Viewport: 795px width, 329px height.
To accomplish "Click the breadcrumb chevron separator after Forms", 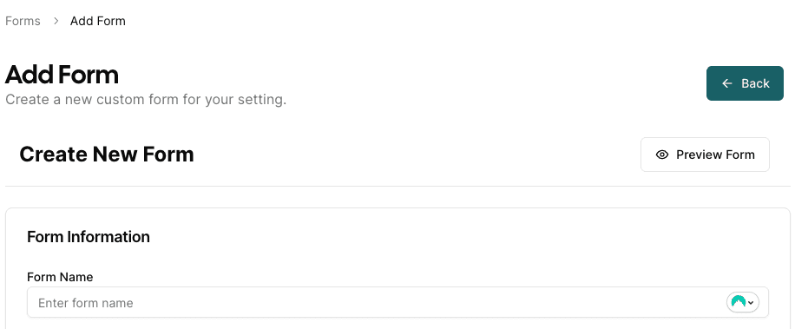I will (x=56, y=22).
